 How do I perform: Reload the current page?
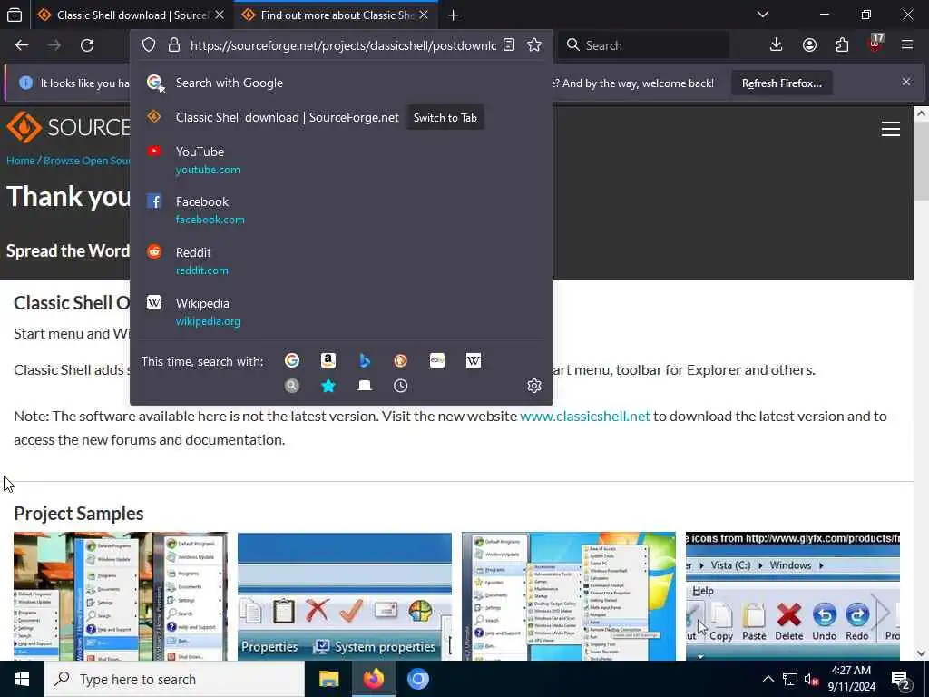tap(87, 45)
